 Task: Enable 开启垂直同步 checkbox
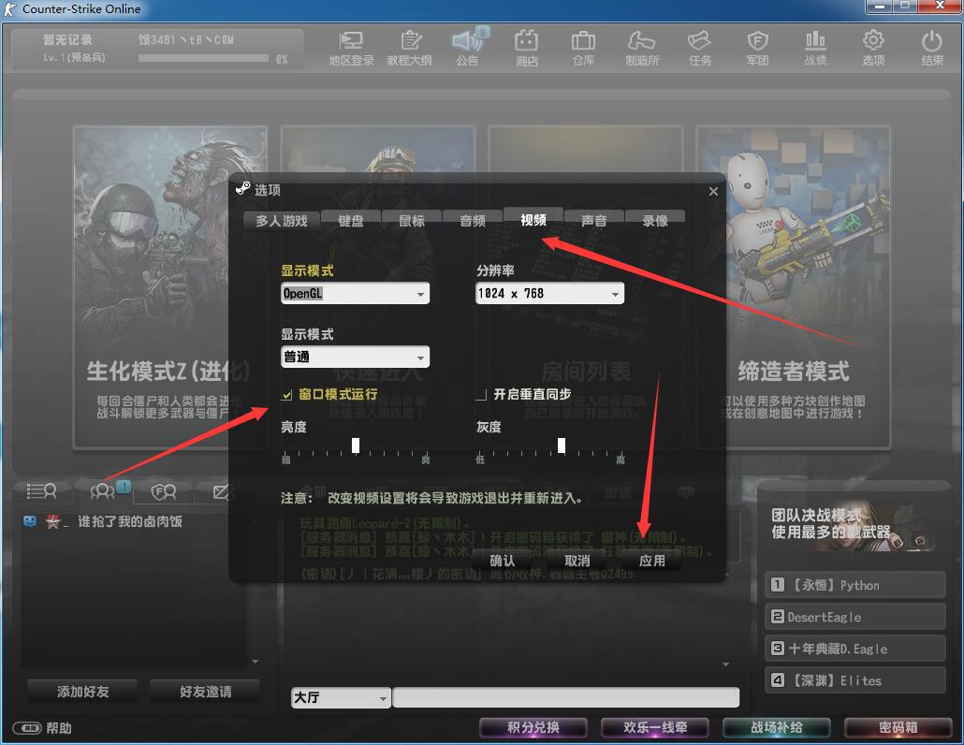point(481,395)
